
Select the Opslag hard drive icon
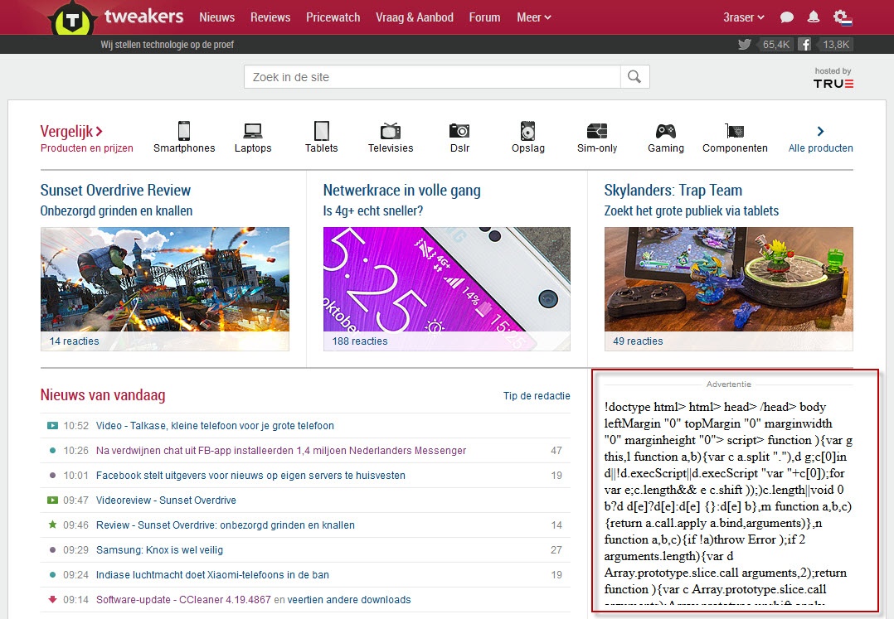tap(528, 130)
